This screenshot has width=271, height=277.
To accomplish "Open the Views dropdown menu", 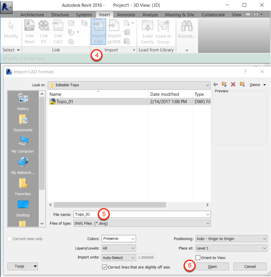I will tap(258, 85).
